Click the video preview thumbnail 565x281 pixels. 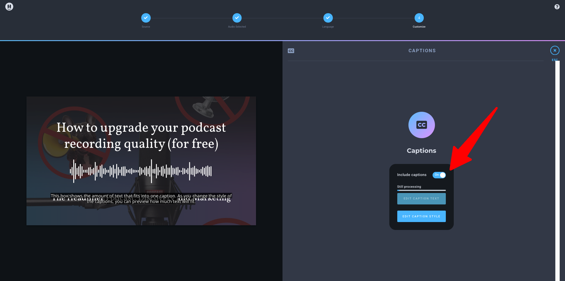point(141,161)
